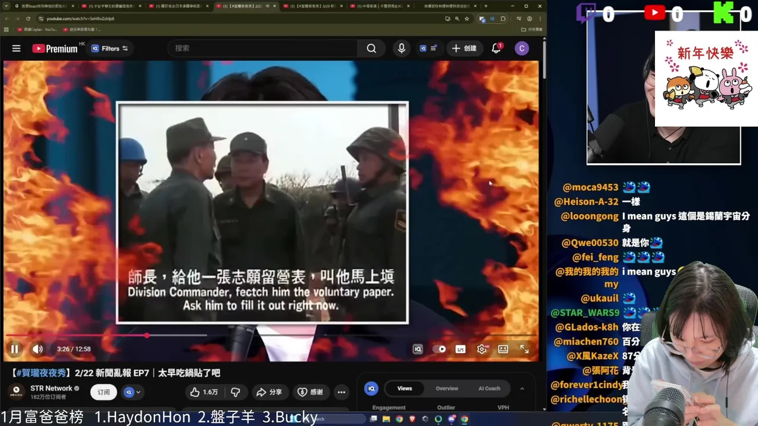The height and width of the screenshot is (426, 758).
Task: Click the vidIQ round logo in panel
Action: tap(371, 388)
